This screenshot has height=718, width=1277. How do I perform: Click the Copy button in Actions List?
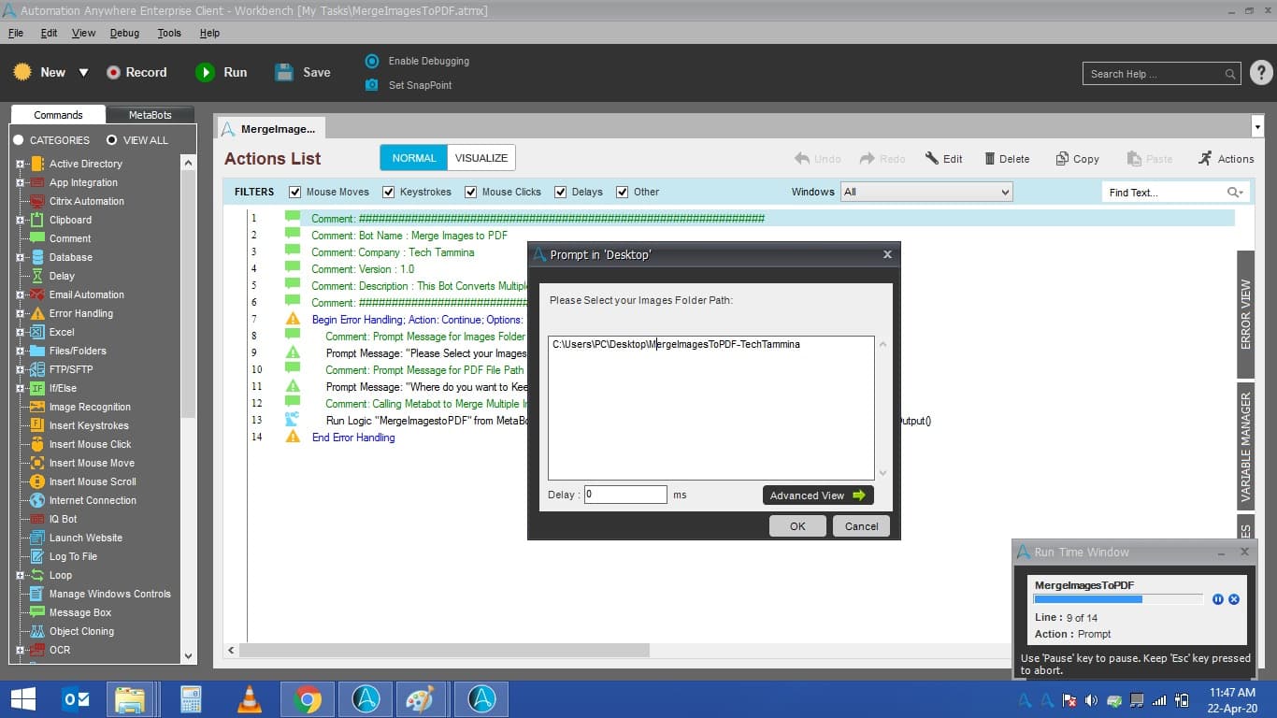pyautogui.click(x=1077, y=159)
